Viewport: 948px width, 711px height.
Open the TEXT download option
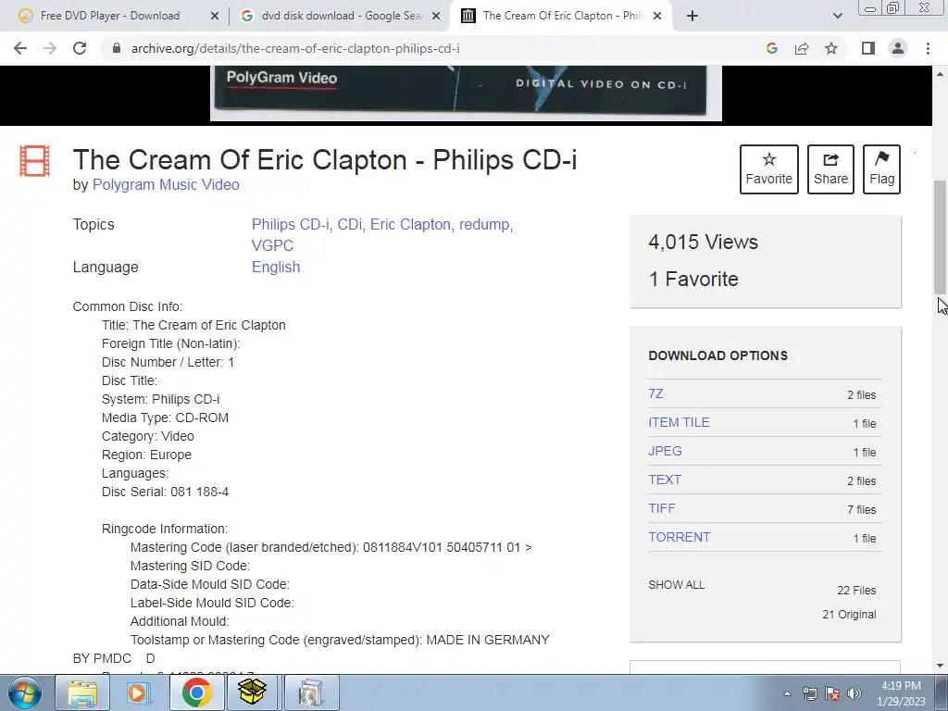point(665,480)
